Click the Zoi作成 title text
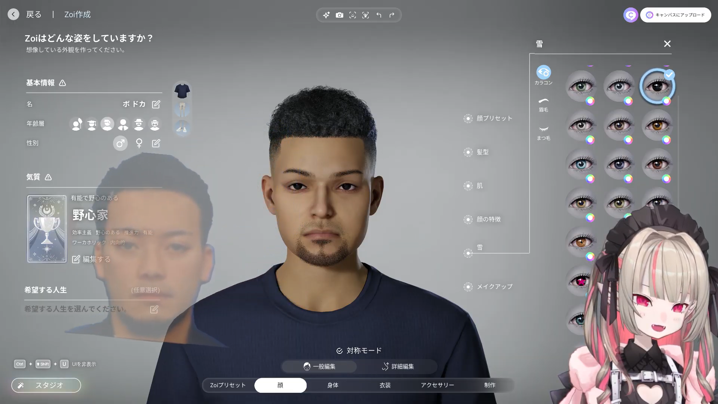The height and width of the screenshot is (404, 718). tap(77, 15)
